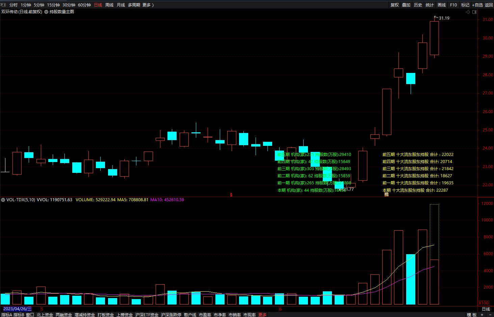Click the plus zoom-in icon at bottom right
Screen dimensions: 494x317
(482, 315)
